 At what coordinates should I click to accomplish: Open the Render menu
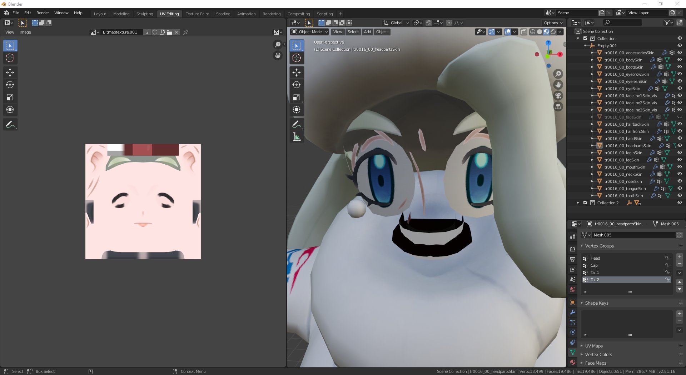43,13
